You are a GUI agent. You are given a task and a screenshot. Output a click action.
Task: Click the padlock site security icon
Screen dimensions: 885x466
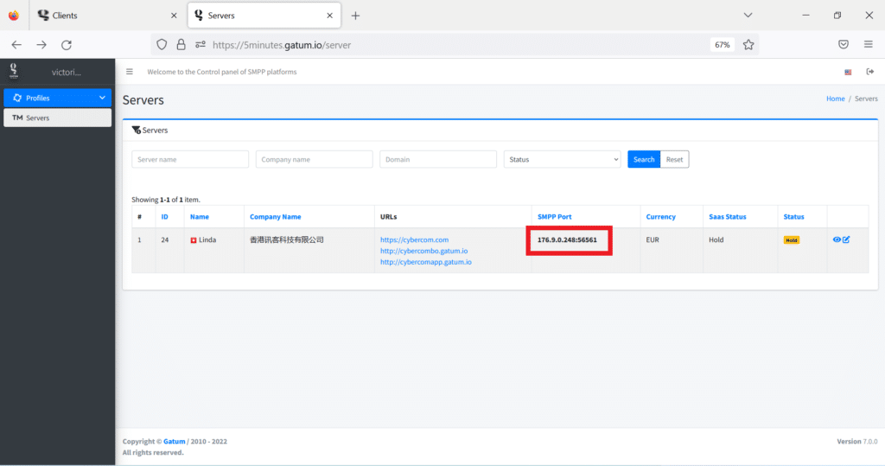tap(181, 45)
